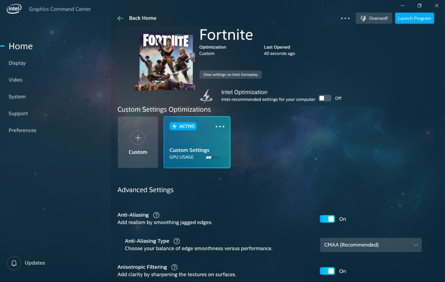
Task: Click the back arrow icon
Action: [x=120, y=18]
